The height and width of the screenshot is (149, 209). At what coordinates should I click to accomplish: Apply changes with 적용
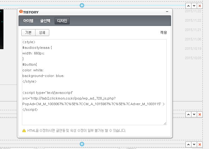163,33
